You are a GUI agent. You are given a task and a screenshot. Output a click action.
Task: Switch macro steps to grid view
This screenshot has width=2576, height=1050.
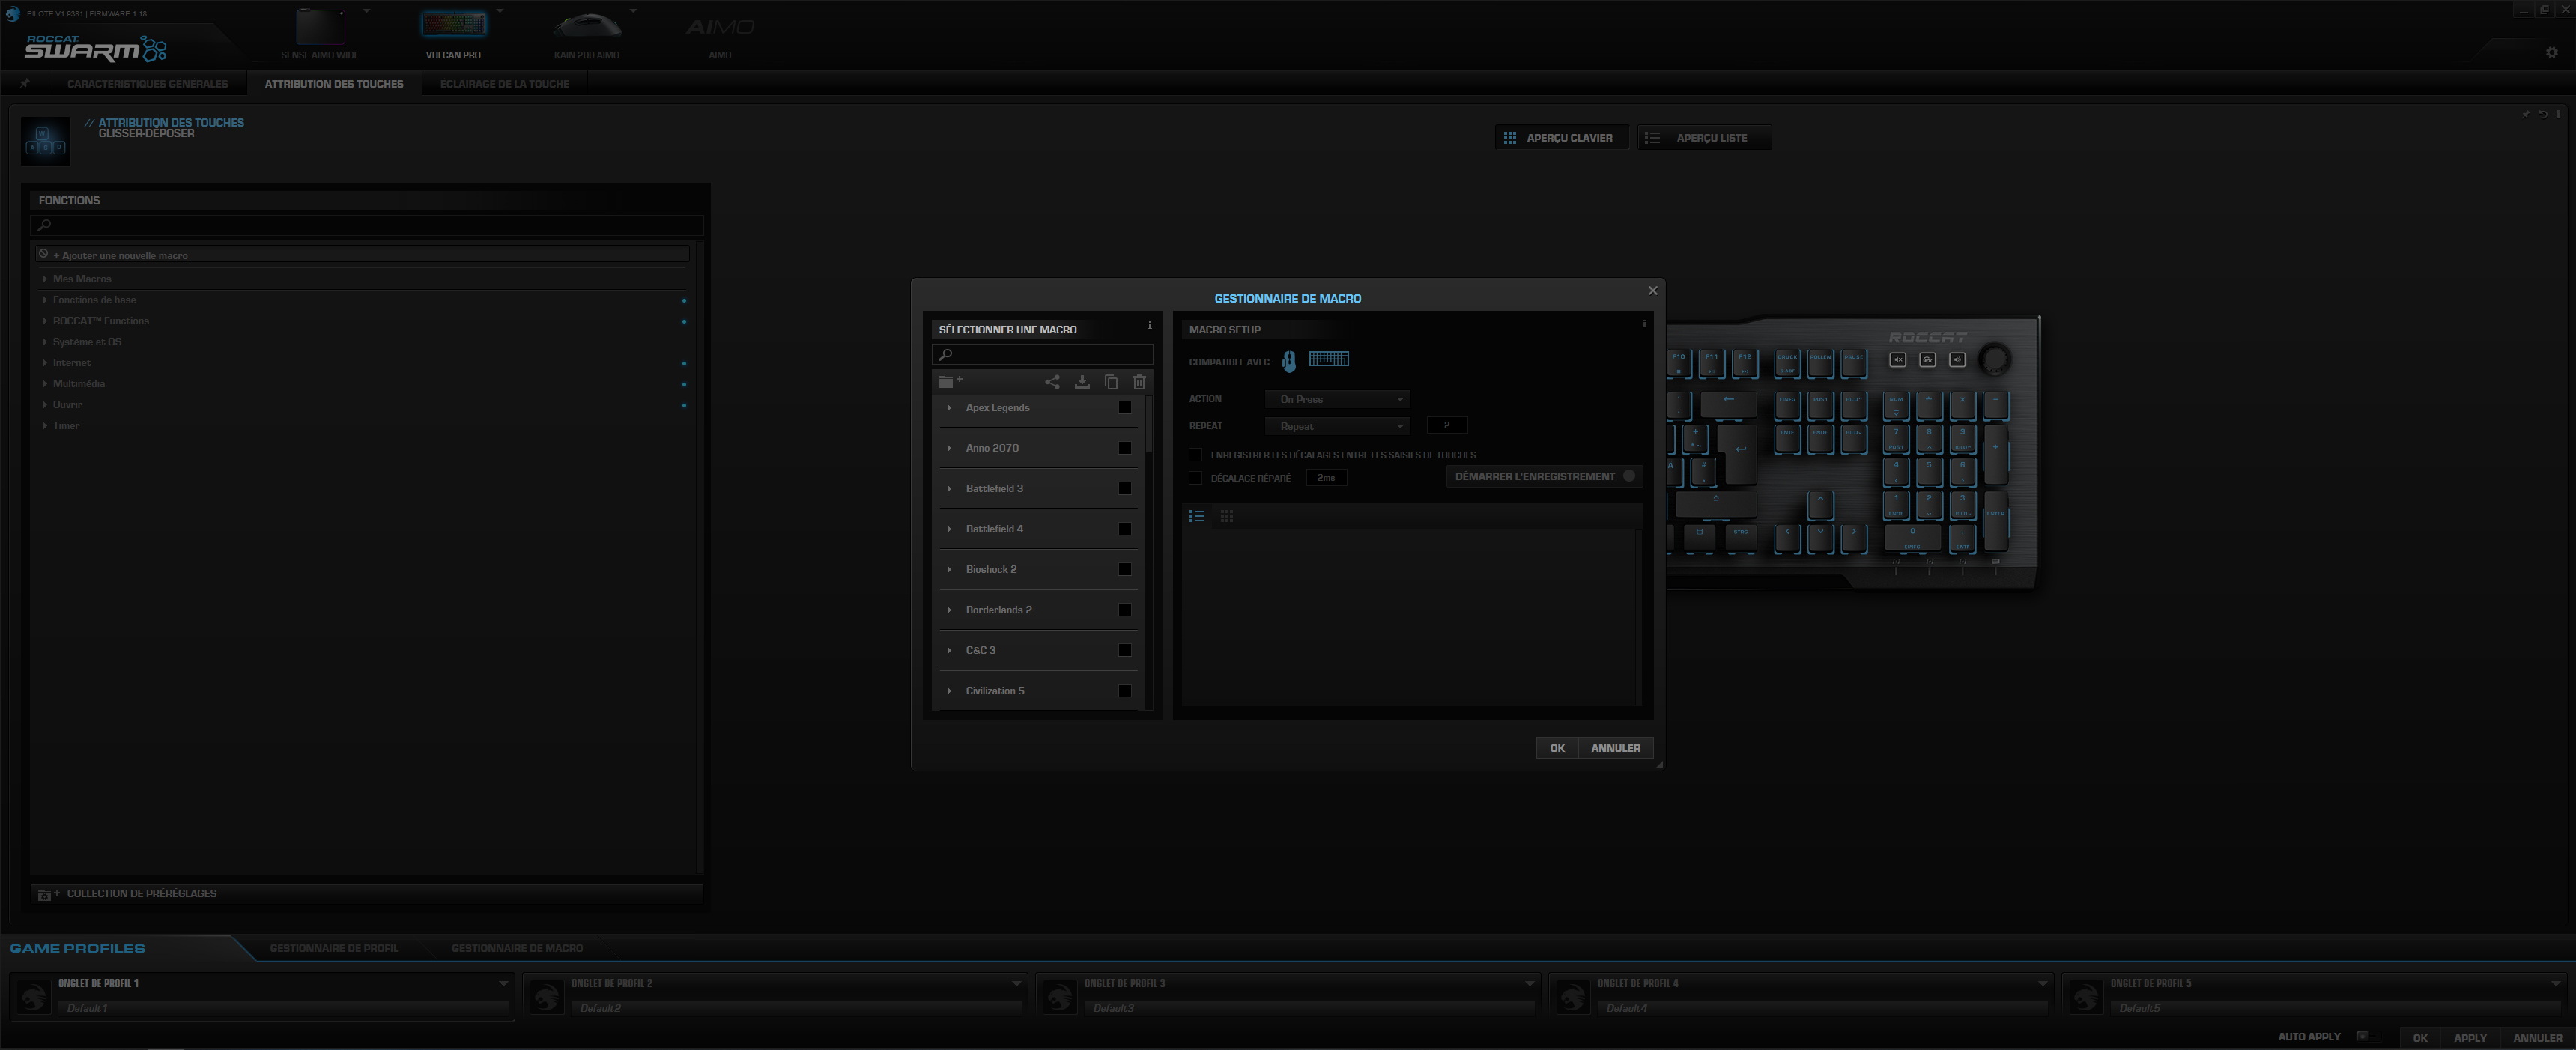tap(1226, 515)
